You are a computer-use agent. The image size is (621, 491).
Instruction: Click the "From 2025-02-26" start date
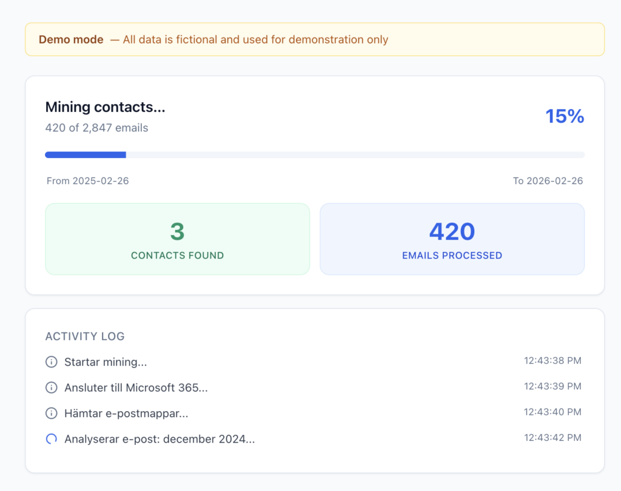coord(88,181)
